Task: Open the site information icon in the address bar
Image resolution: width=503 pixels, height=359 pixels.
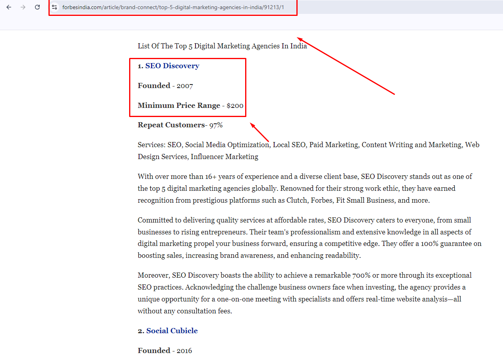Action: click(x=55, y=7)
